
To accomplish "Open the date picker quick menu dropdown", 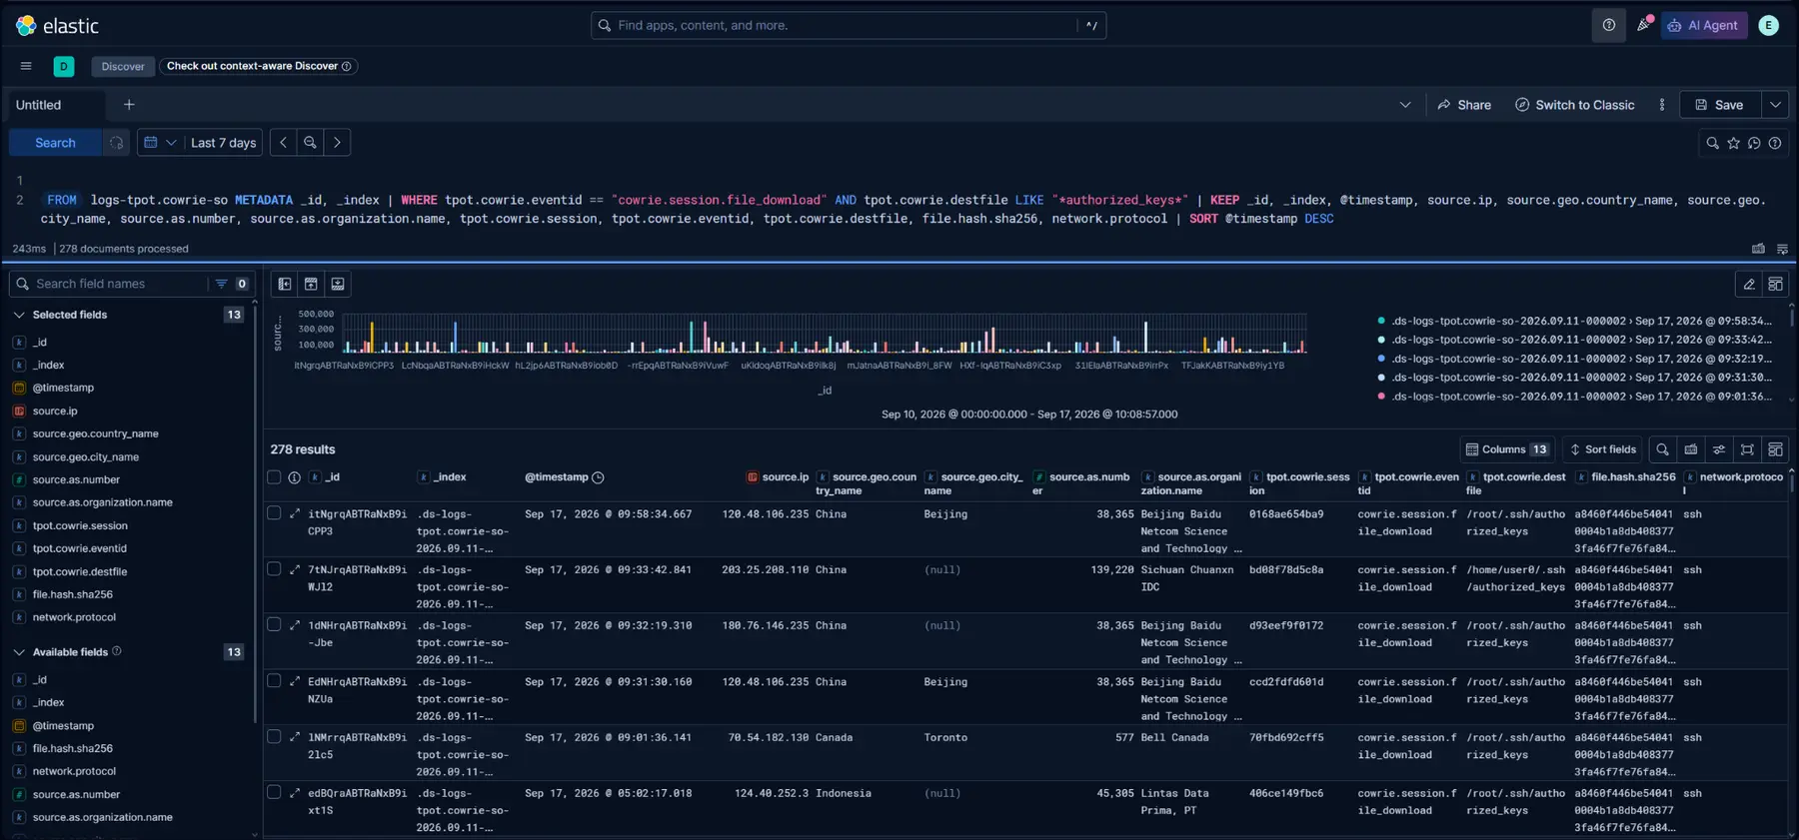I will point(160,143).
